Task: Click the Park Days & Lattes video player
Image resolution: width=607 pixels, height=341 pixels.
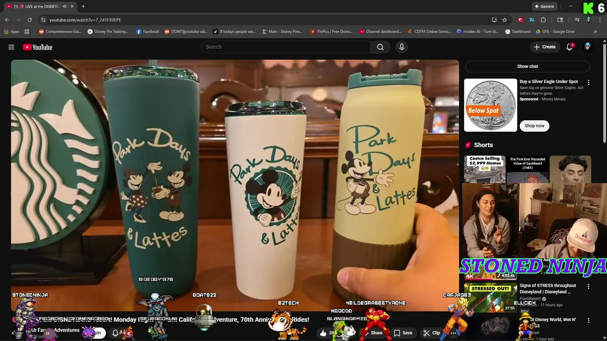Action: pos(235,185)
